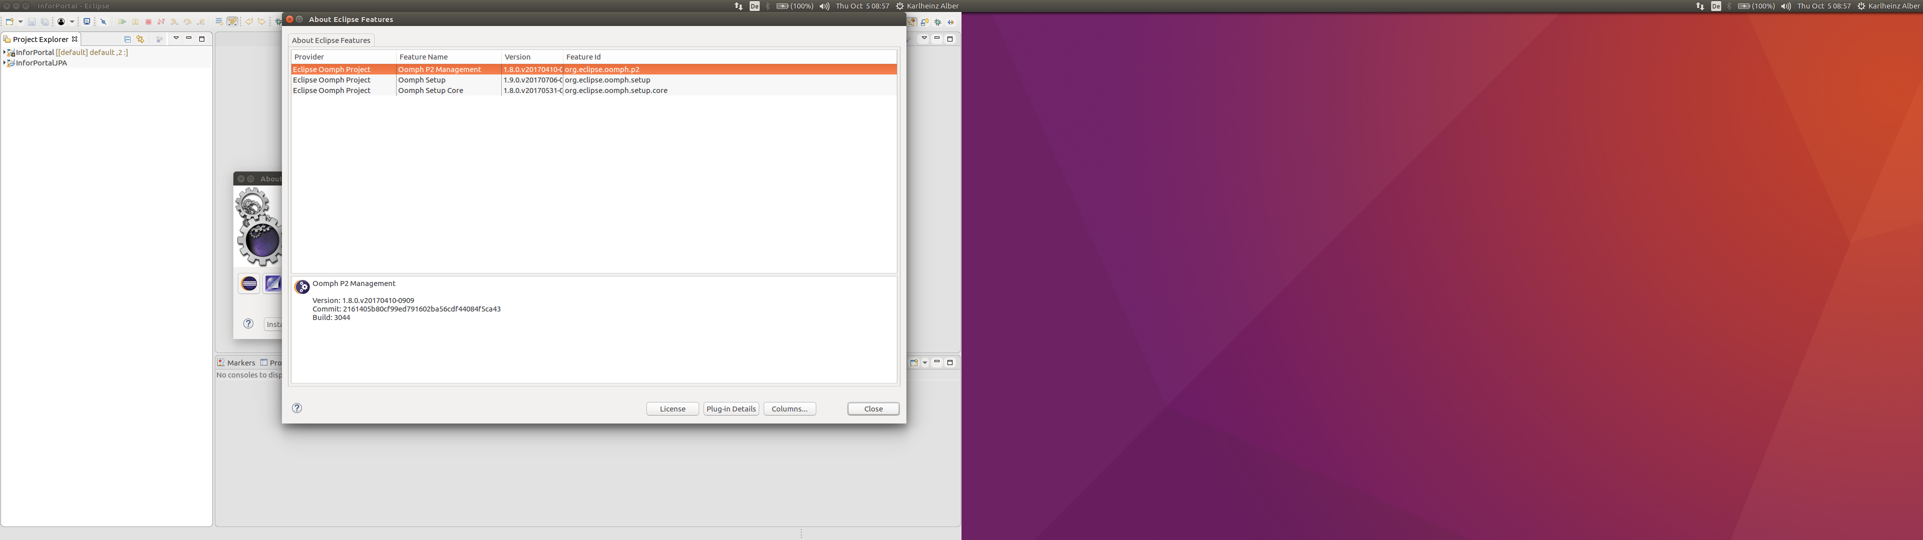Click Eclipse logo button in background About dialog

249,283
